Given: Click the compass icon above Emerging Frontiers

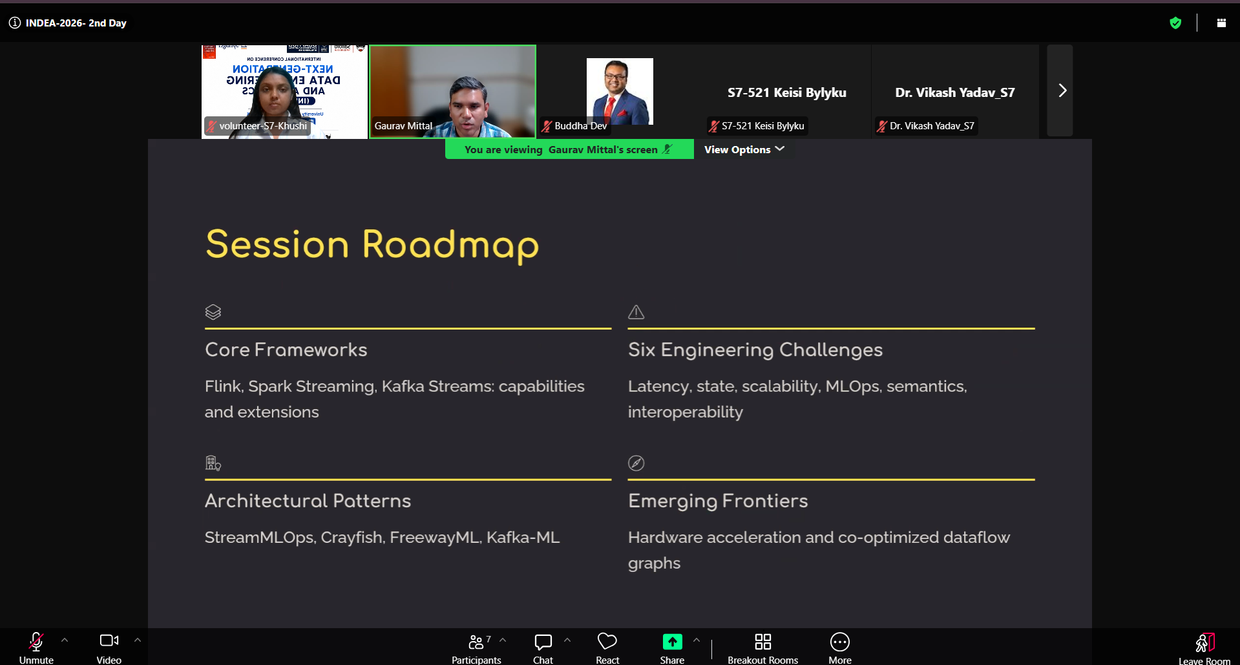Looking at the screenshot, I should point(636,463).
